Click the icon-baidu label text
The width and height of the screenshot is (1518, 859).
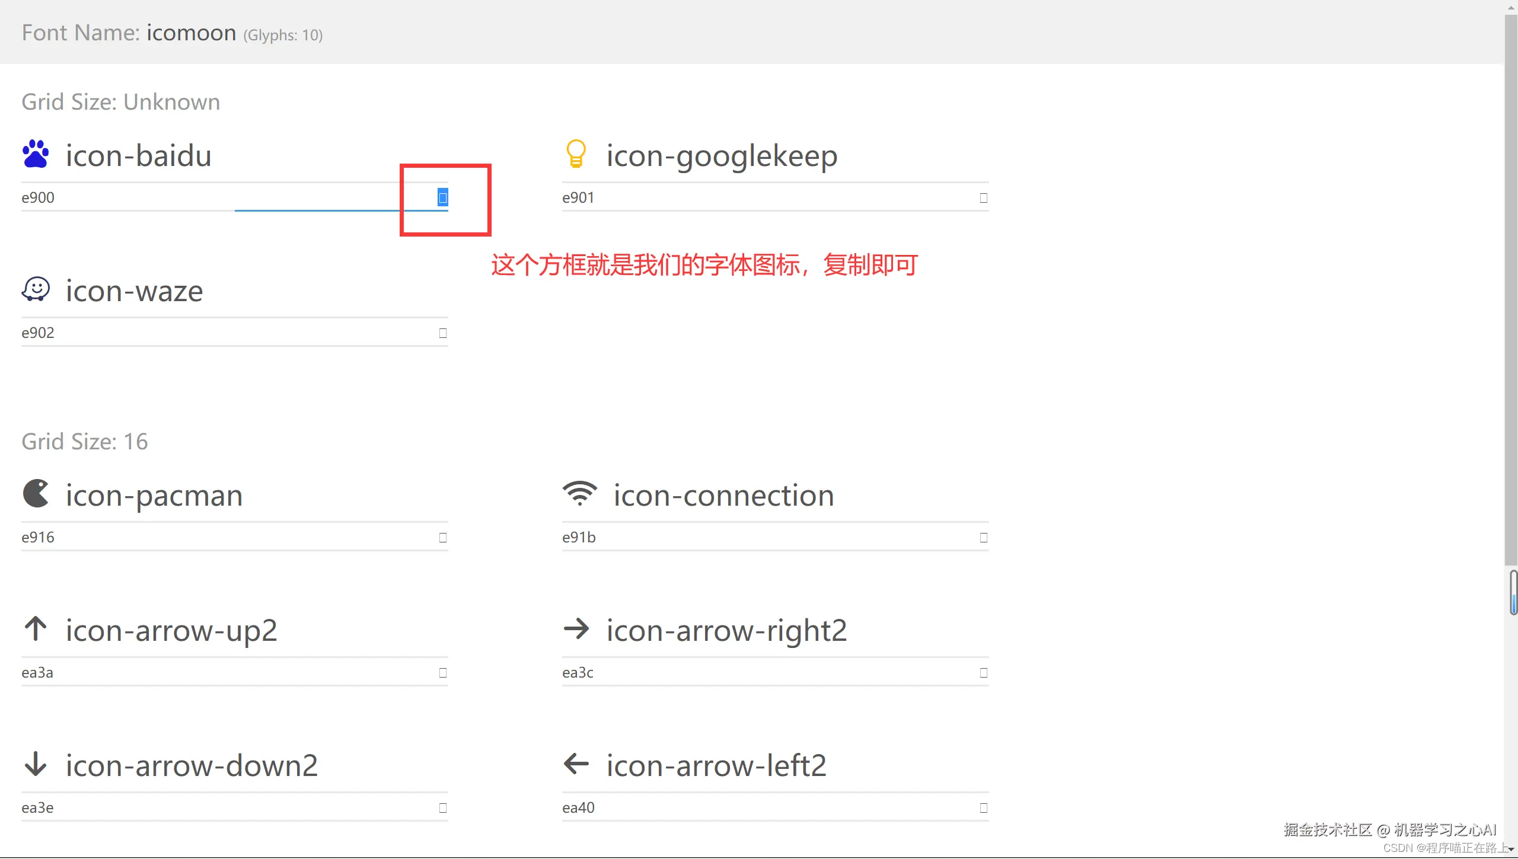[x=138, y=155]
